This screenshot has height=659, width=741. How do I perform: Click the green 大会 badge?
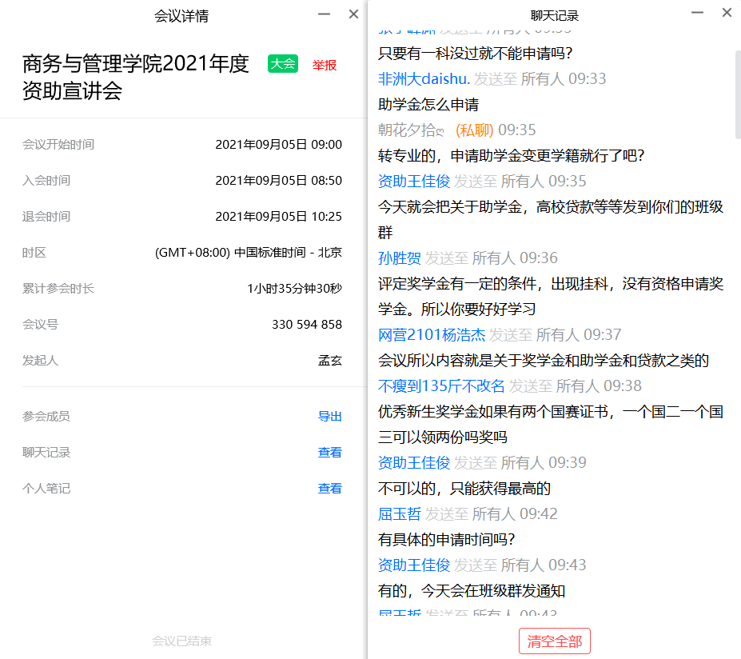click(x=283, y=65)
